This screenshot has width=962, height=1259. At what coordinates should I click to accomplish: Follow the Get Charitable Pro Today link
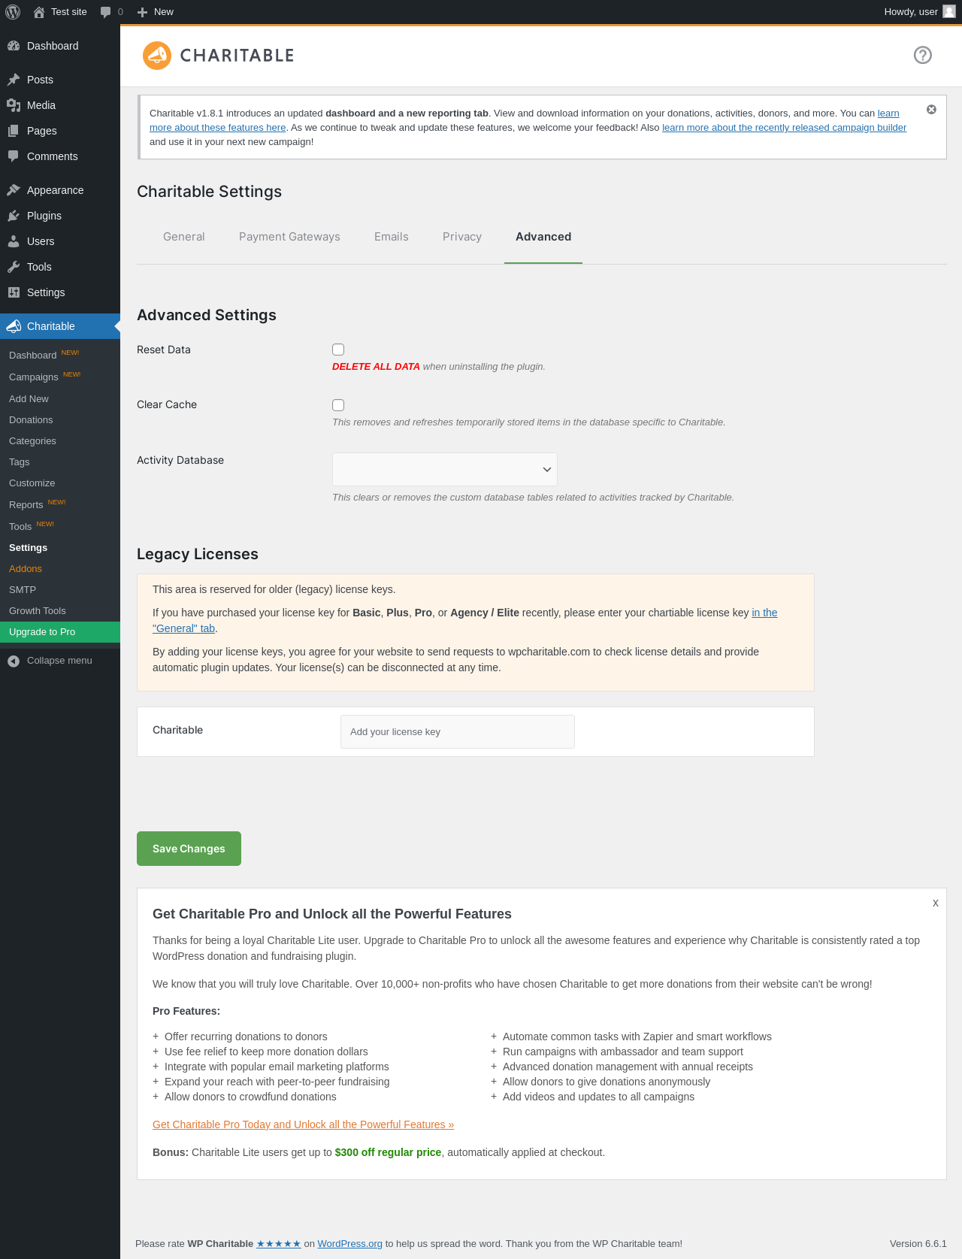[303, 1124]
